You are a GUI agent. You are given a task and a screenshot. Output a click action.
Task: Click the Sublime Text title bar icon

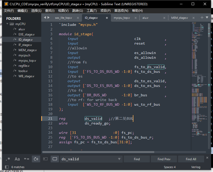point(6,4)
